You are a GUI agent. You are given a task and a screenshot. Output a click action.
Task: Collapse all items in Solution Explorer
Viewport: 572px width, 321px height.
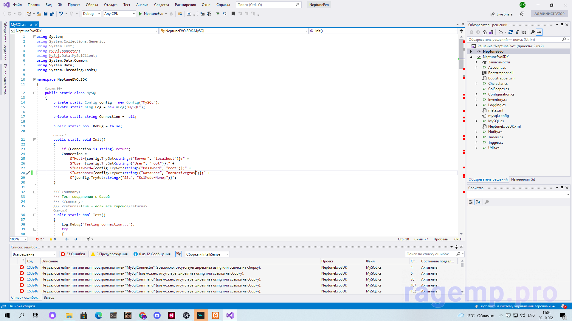click(x=517, y=32)
